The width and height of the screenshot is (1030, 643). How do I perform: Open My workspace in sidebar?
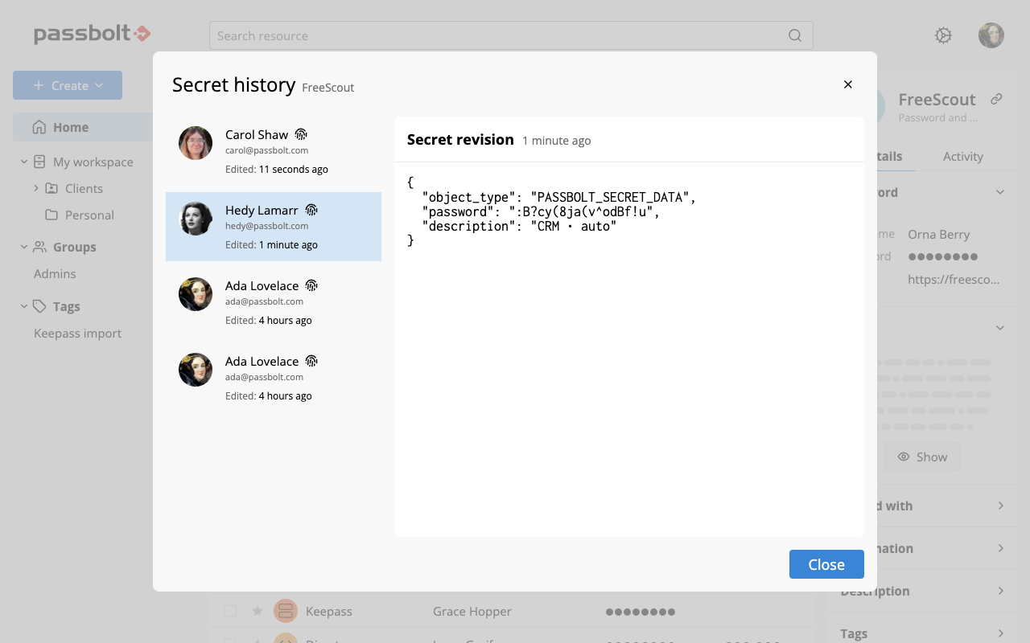click(93, 162)
